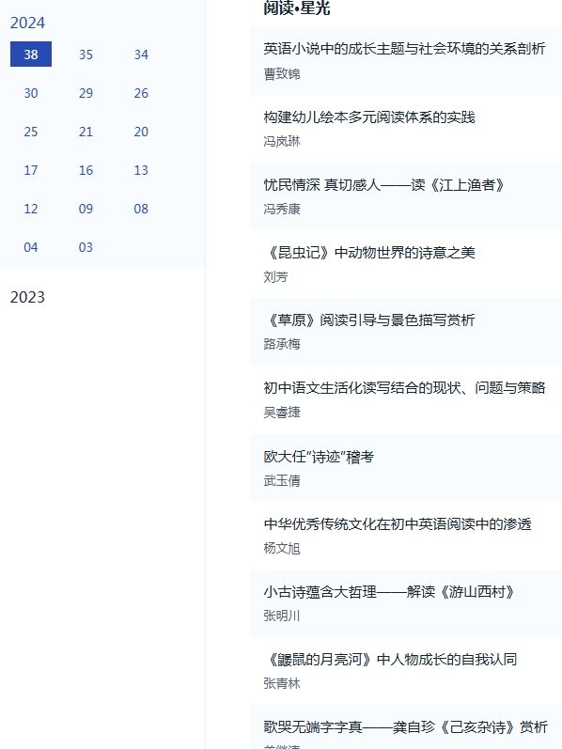Open article 《草原》阅读引导与景色描写赏析

click(x=369, y=320)
